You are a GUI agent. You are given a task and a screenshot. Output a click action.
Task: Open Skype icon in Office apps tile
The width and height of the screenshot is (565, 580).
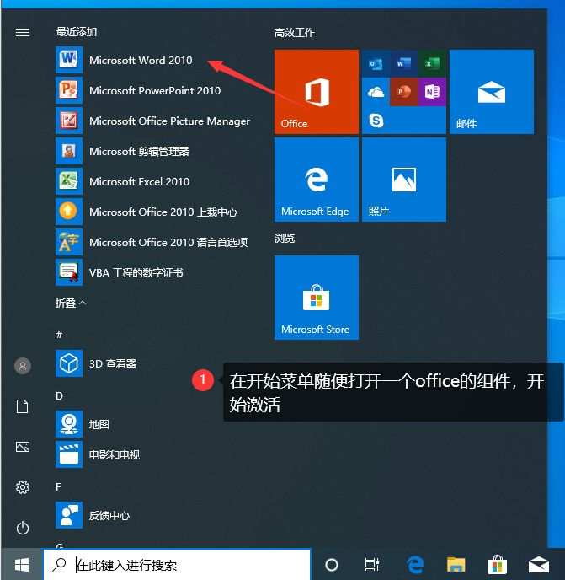pos(376,121)
